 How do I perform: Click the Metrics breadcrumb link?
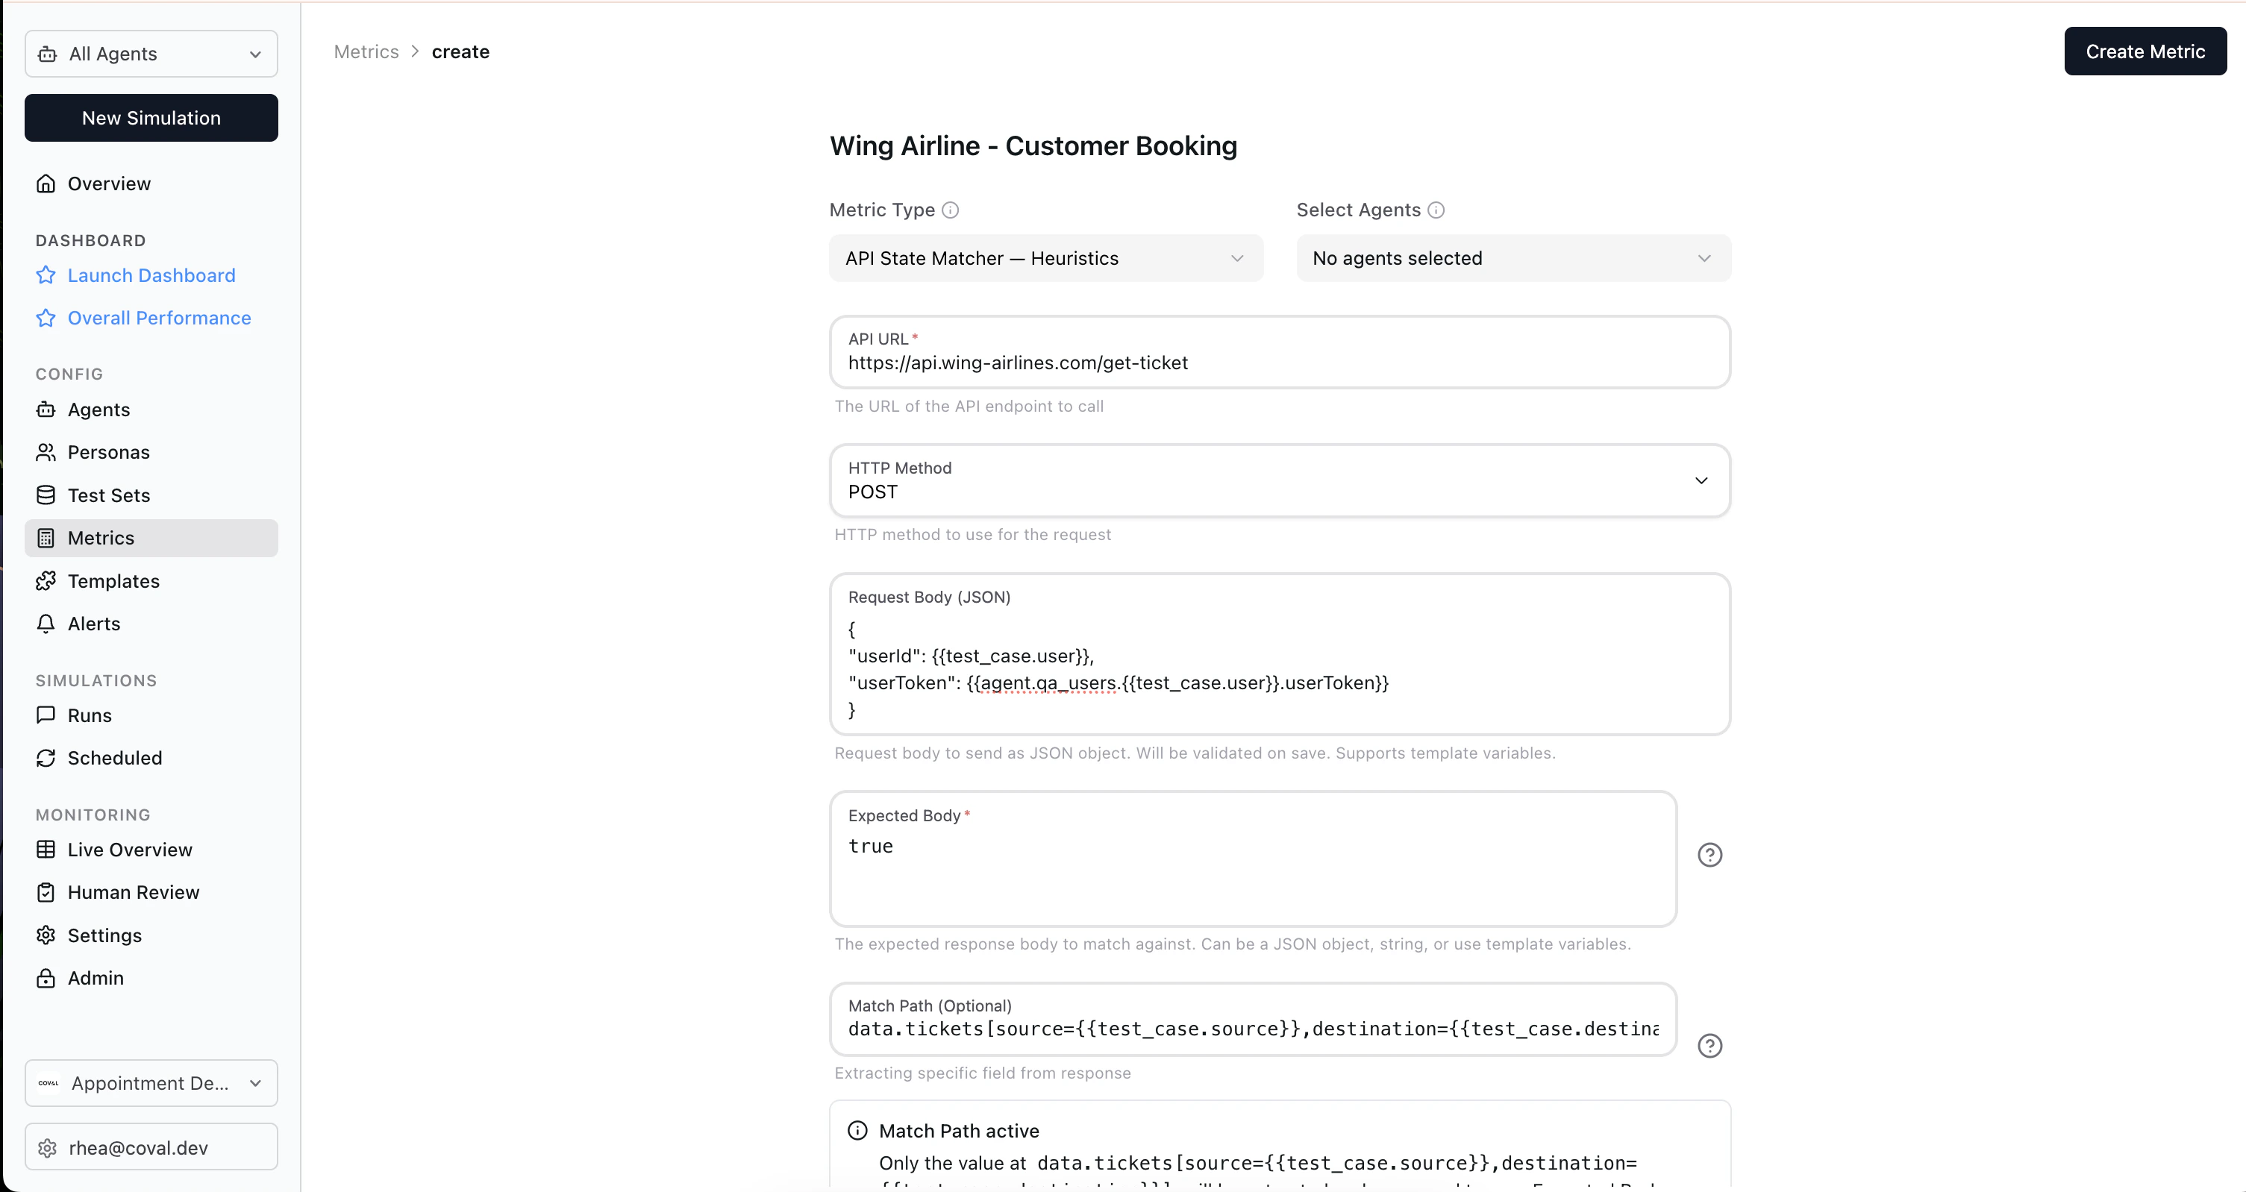click(366, 51)
